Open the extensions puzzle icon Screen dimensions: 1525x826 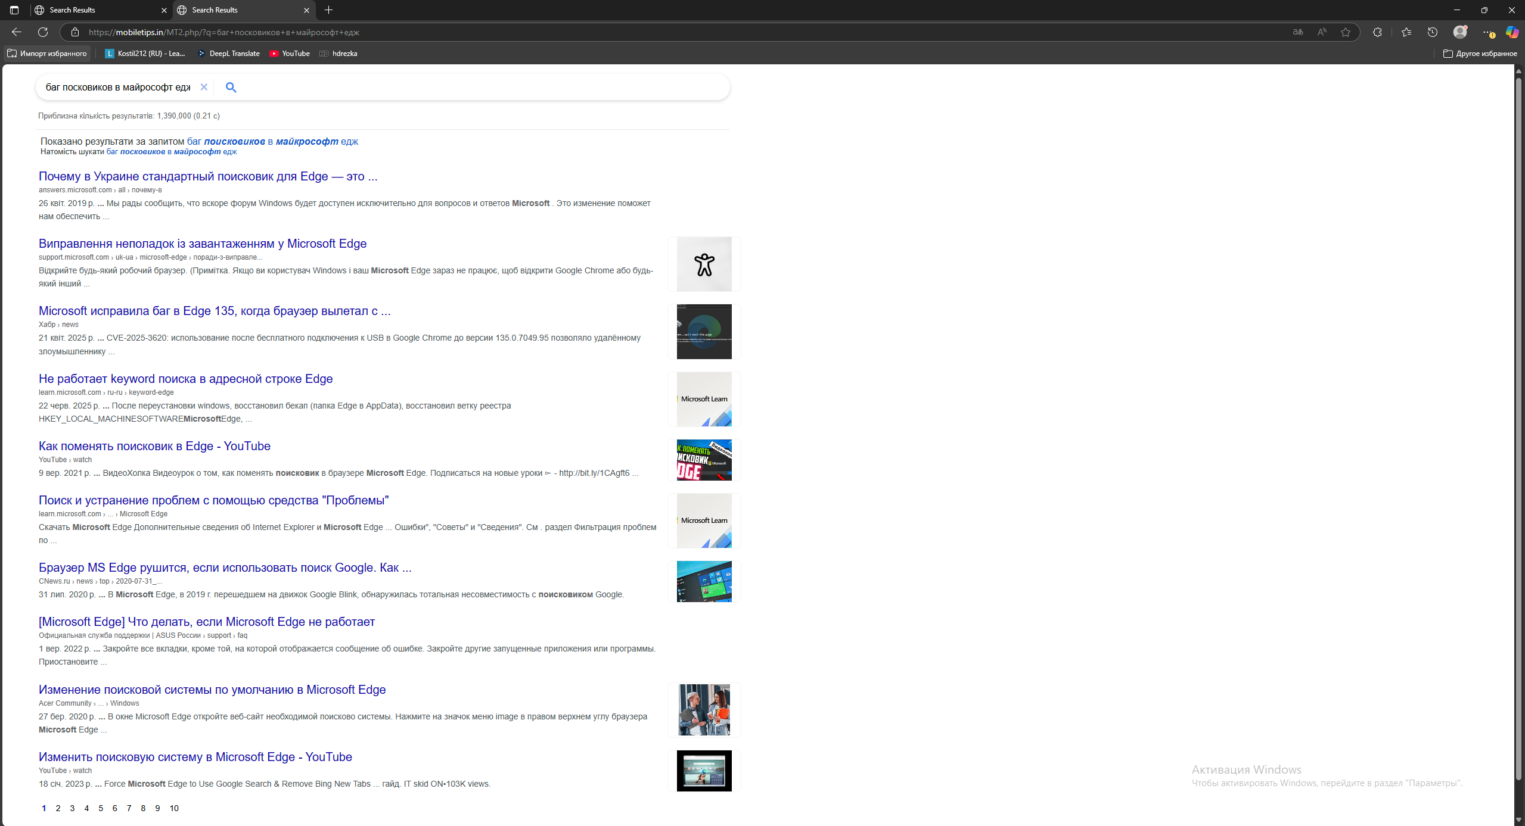point(1377,32)
